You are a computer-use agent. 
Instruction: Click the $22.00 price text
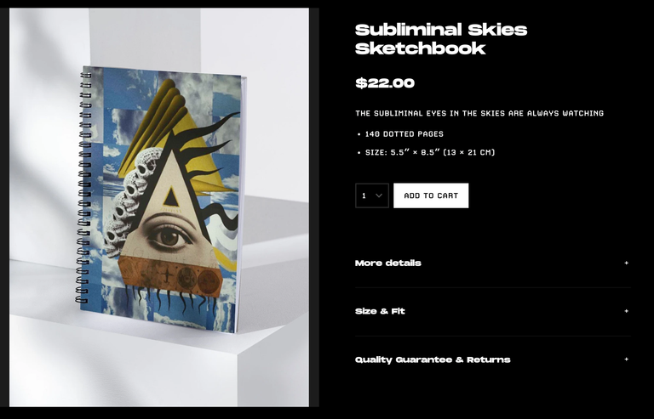pyautogui.click(x=385, y=82)
